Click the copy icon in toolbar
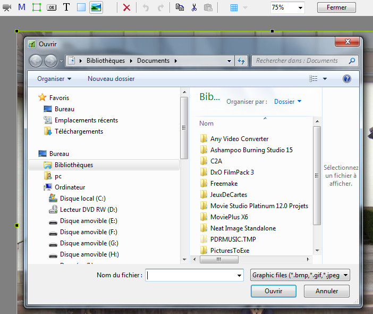Image resolution: width=373 pixels, height=314 pixels. (x=180, y=7)
